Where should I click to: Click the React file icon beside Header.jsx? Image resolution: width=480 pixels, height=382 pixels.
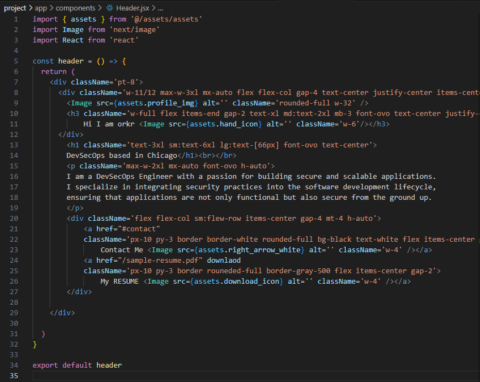pyautogui.click(x=109, y=8)
